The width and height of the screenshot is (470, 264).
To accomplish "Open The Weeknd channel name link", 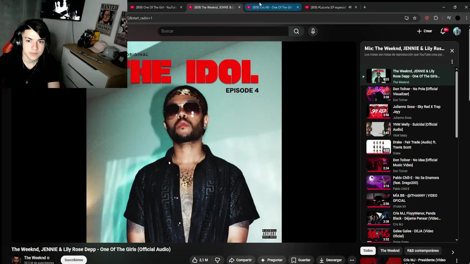I will pos(35,258).
